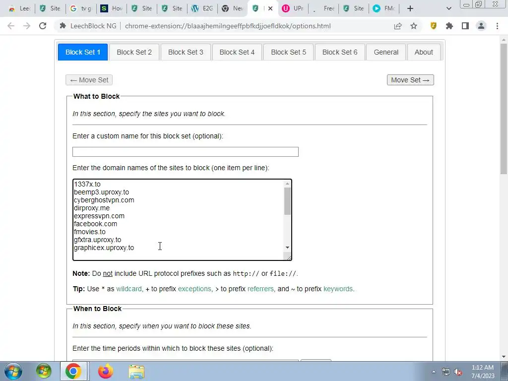
Task: Switch to the Google 'tv g' tab
Action: click(x=81, y=8)
